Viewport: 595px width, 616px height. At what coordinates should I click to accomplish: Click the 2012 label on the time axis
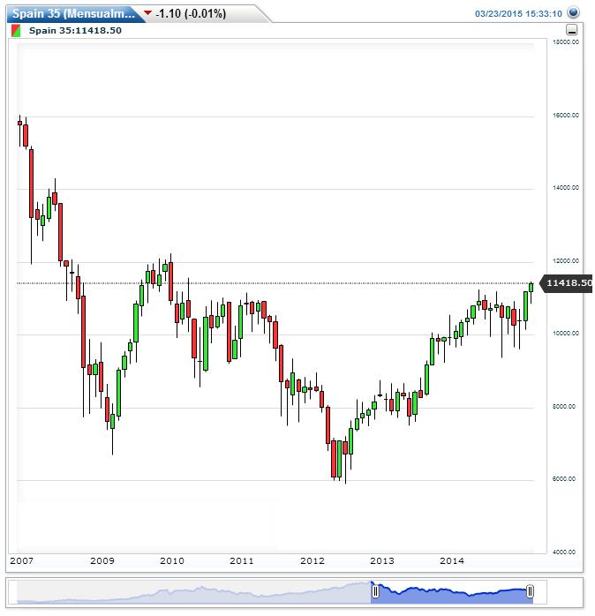tap(311, 560)
